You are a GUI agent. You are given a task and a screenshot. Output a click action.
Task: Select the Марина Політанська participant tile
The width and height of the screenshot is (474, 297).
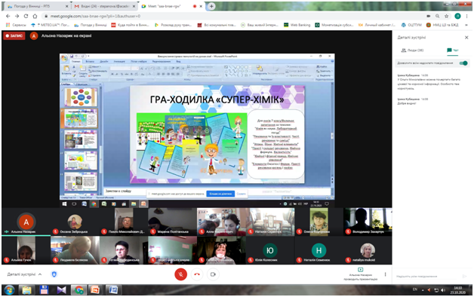[172, 222]
